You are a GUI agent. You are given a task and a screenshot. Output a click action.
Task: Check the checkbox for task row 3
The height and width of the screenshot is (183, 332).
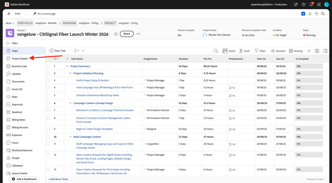pos(48,80)
